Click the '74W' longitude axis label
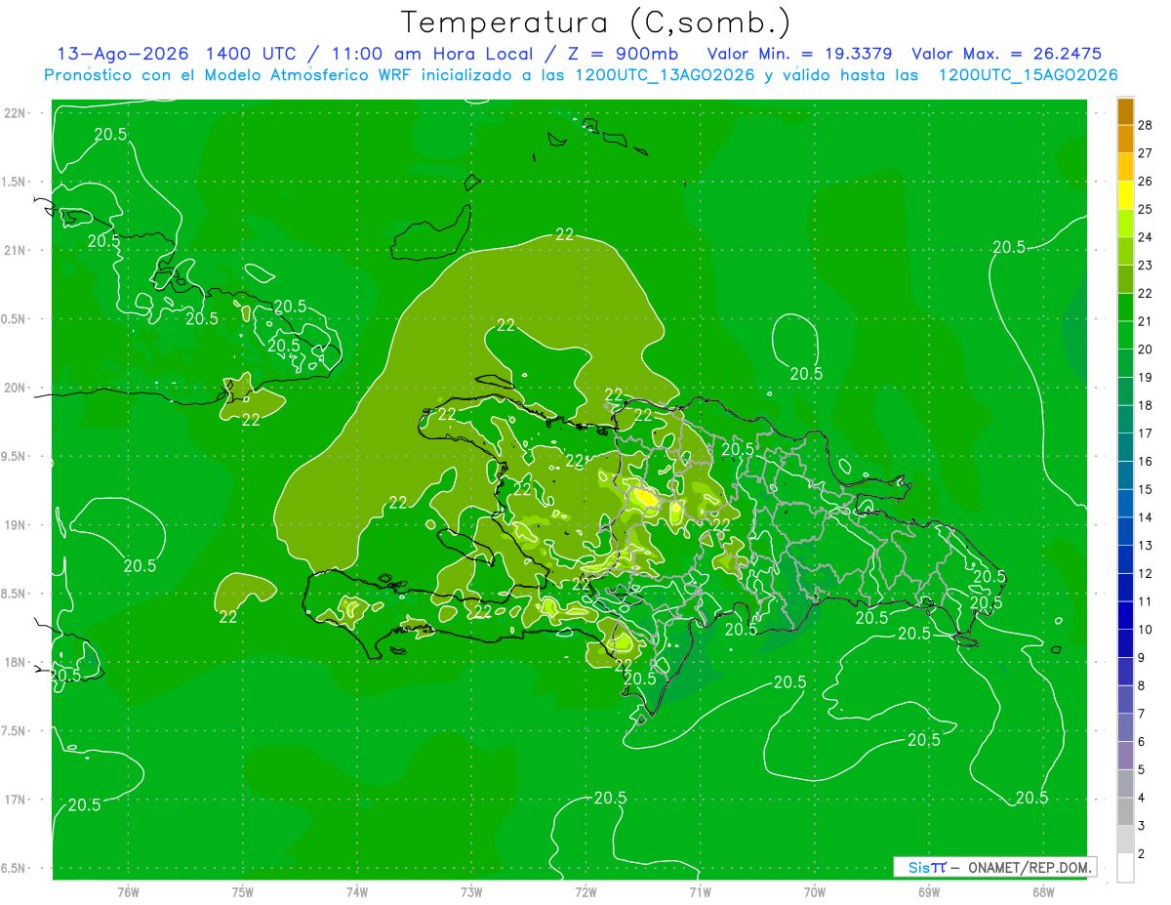The height and width of the screenshot is (905, 1171). 357,892
